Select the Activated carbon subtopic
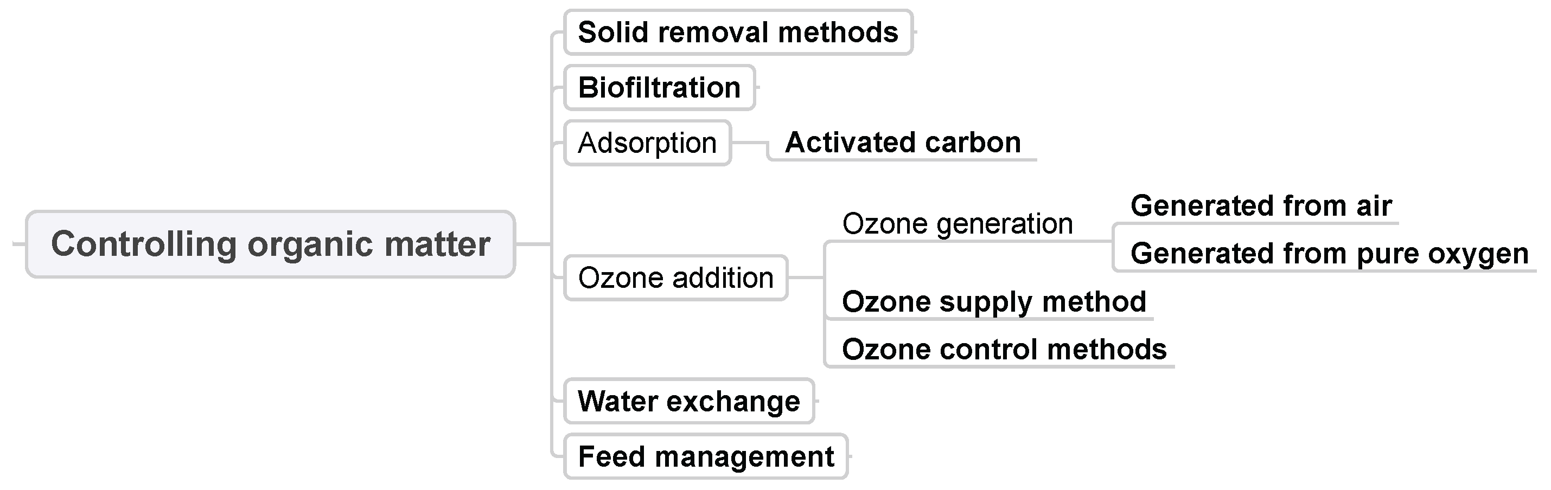This screenshot has width=1551, height=490. click(x=903, y=143)
